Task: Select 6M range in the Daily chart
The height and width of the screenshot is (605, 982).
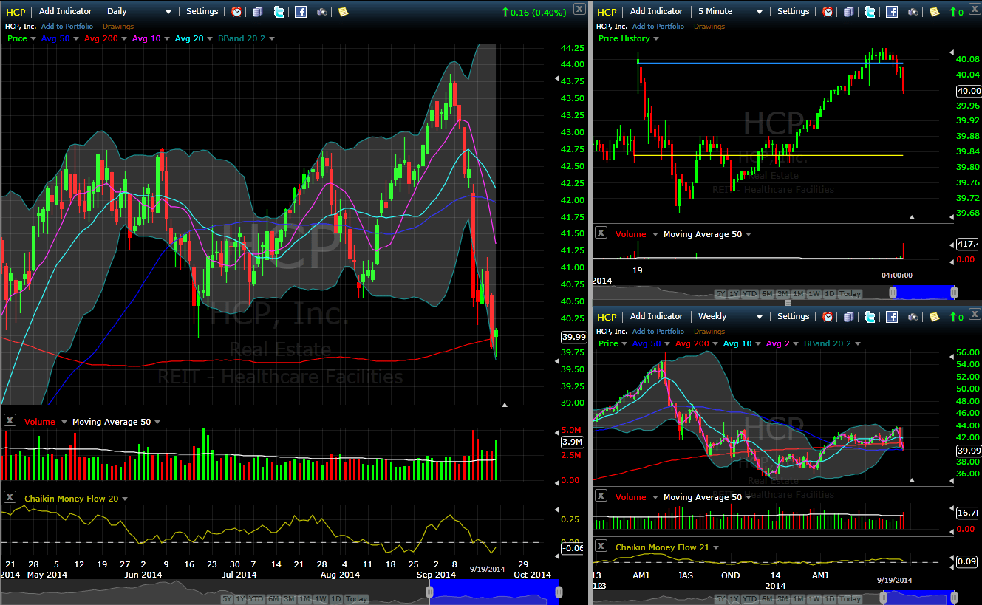Action: tap(273, 598)
